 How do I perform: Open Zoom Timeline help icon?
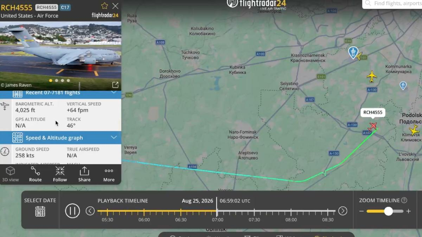point(404,200)
